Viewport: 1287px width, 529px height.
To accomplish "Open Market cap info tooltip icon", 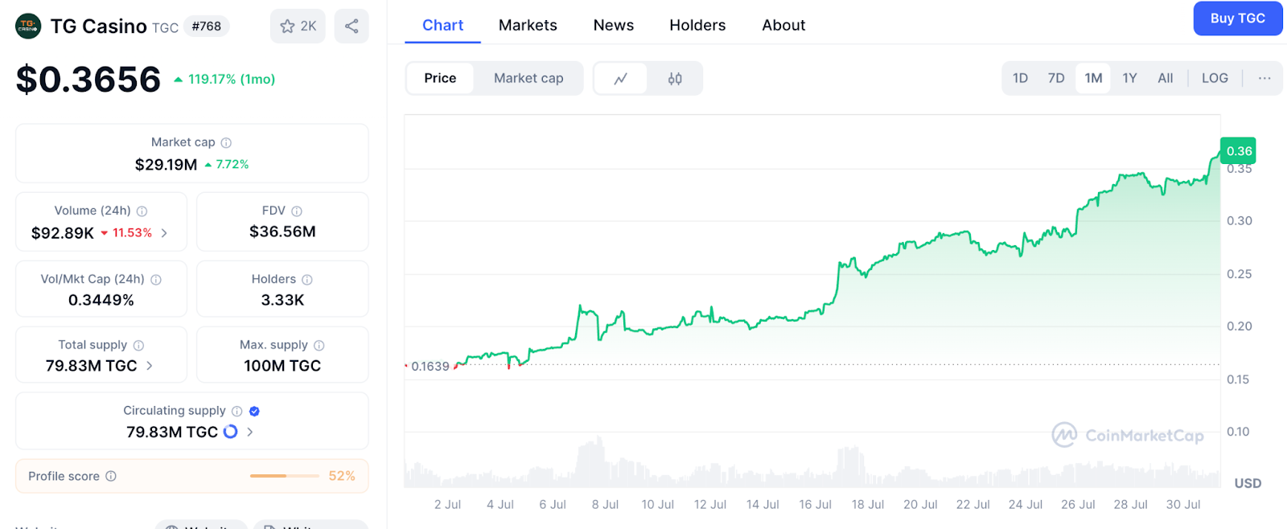I will click(226, 143).
